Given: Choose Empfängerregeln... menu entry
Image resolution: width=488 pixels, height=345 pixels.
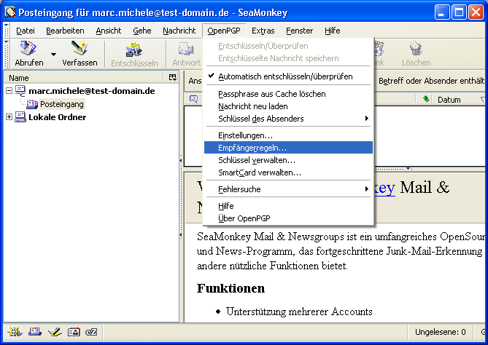Looking at the screenshot, I should click(x=289, y=148).
